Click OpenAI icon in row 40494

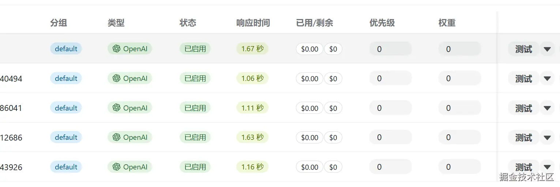[116, 78]
